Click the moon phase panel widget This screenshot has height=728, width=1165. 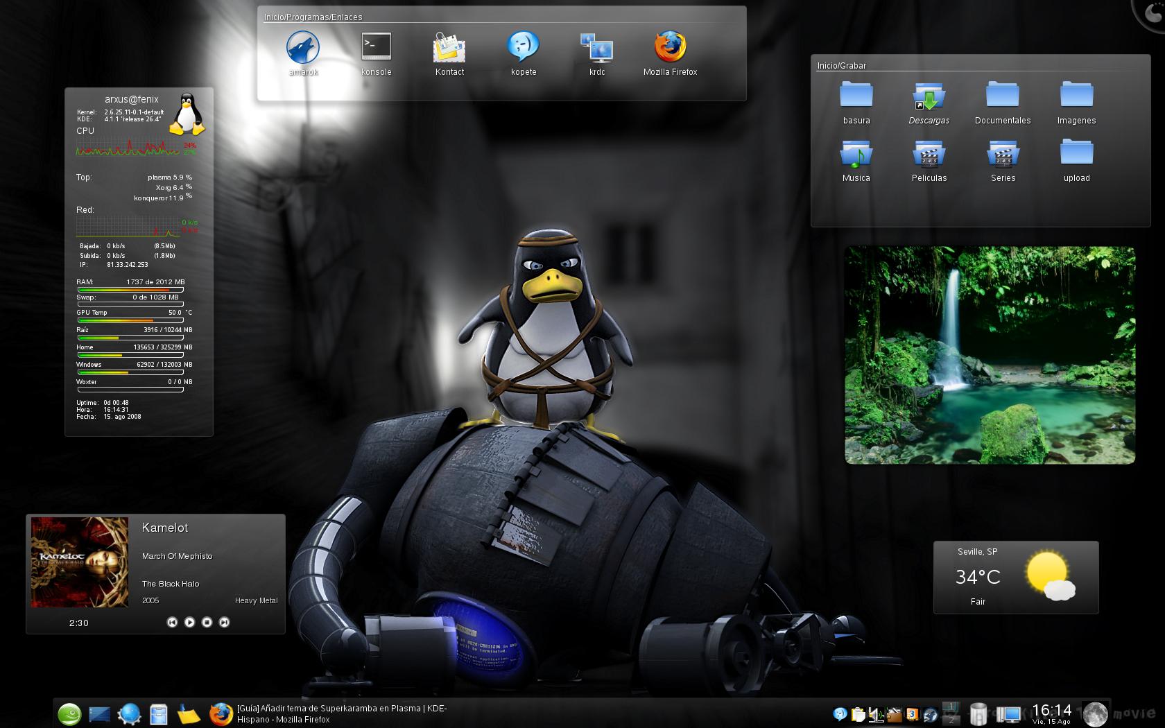(x=1095, y=714)
